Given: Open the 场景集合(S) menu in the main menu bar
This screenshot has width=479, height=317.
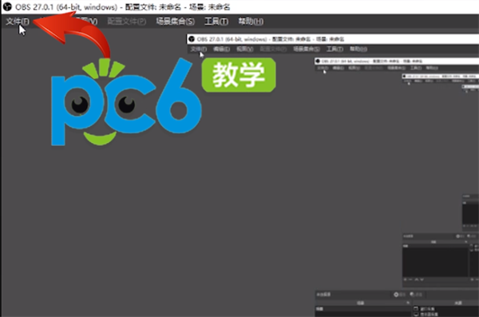Looking at the screenshot, I should (176, 22).
